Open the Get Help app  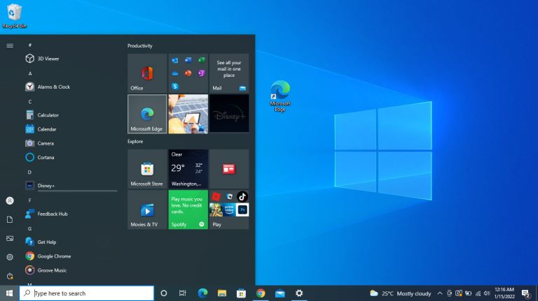[70, 242]
